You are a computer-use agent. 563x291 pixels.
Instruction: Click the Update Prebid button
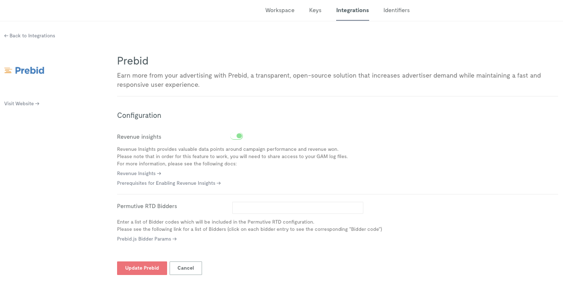pyautogui.click(x=142, y=268)
